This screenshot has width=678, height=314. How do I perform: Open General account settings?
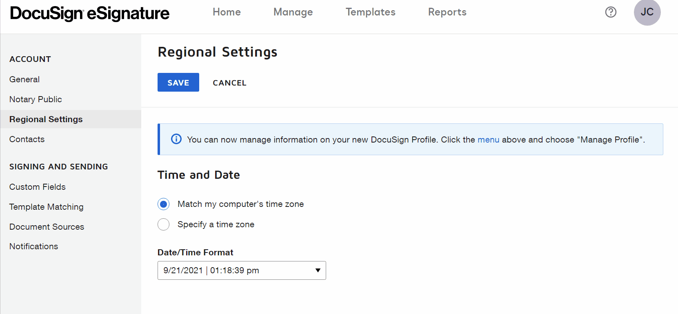pos(24,79)
